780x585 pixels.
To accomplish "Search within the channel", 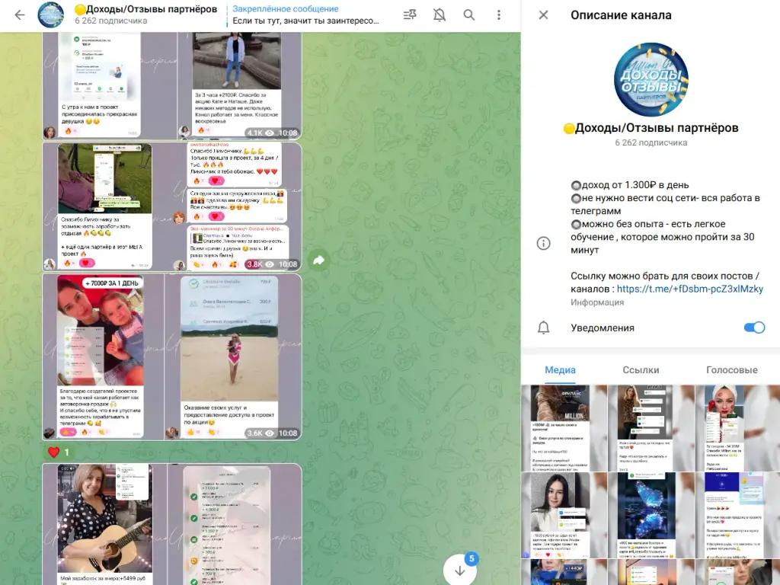I will pyautogui.click(x=469, y=15).
